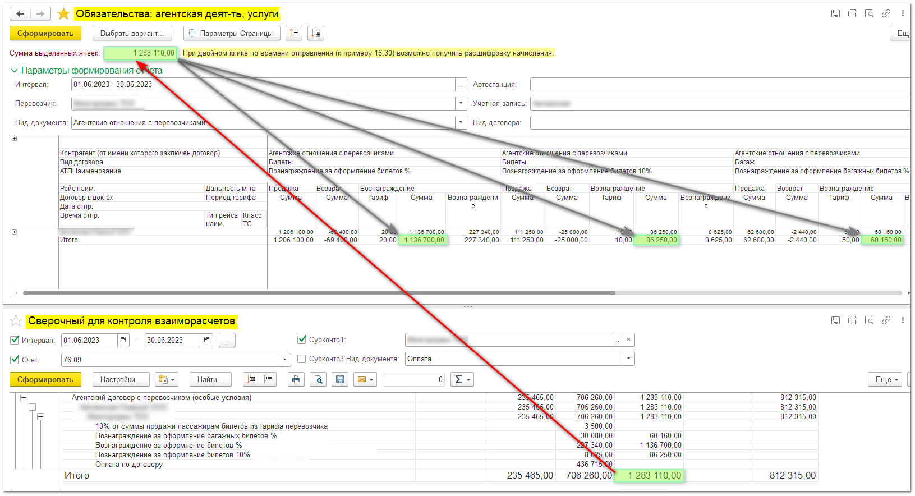Click the Параметры Страницы page setup button

pos(231,34)
